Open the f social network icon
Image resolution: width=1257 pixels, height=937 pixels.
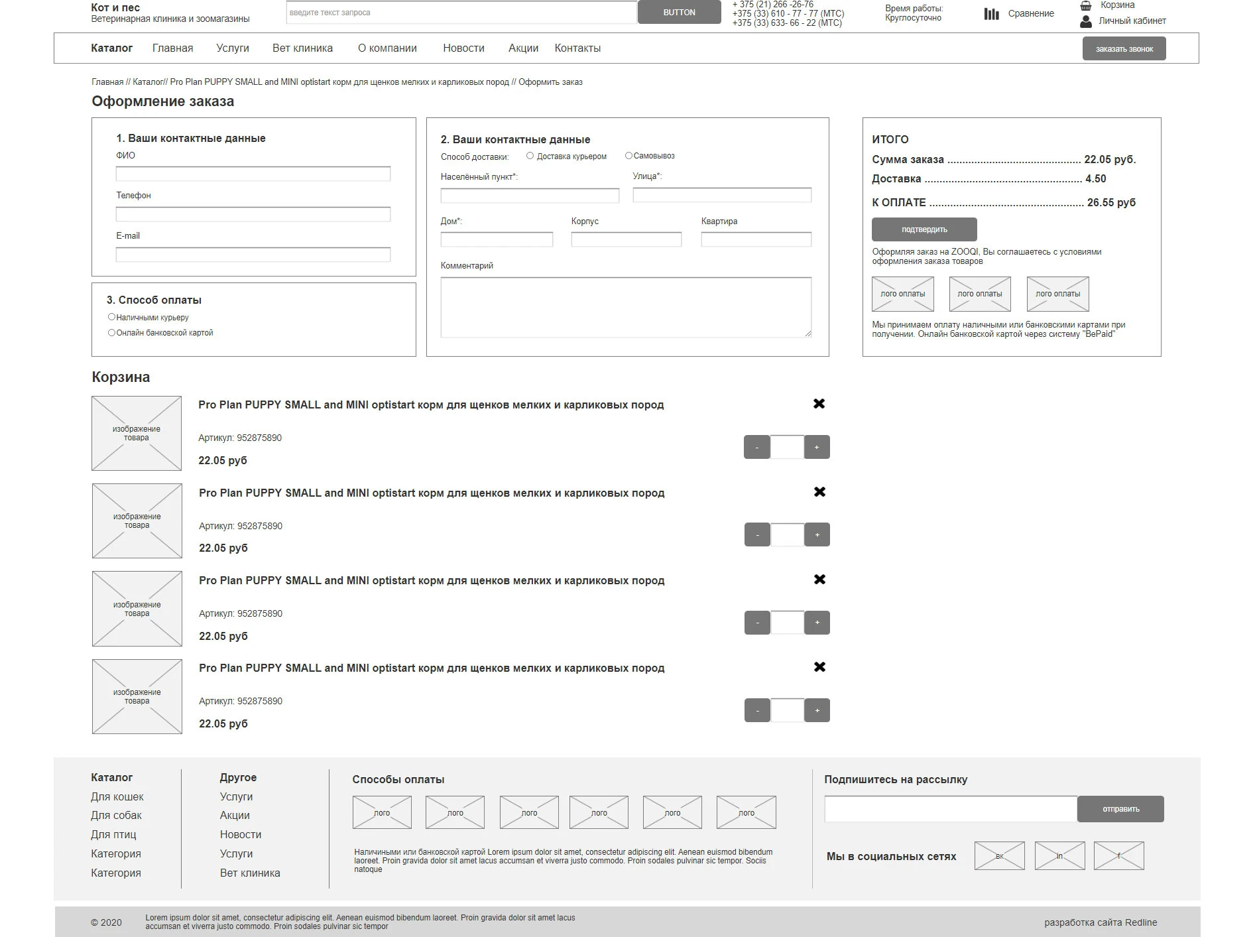(x=1118, y=855)
